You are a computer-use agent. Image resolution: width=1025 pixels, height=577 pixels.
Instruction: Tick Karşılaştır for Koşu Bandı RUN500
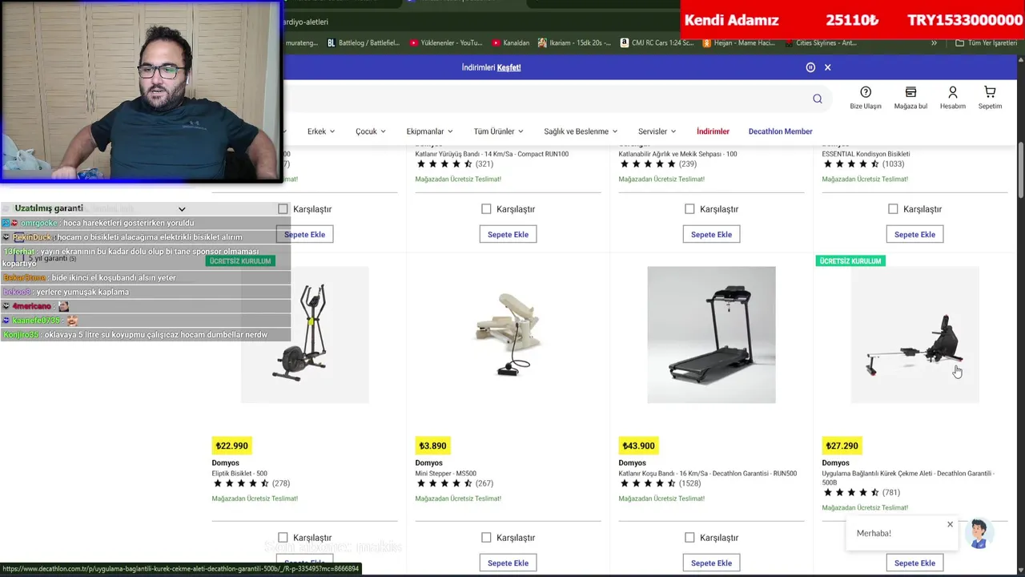pyautogui.click(x=689, y=538)
